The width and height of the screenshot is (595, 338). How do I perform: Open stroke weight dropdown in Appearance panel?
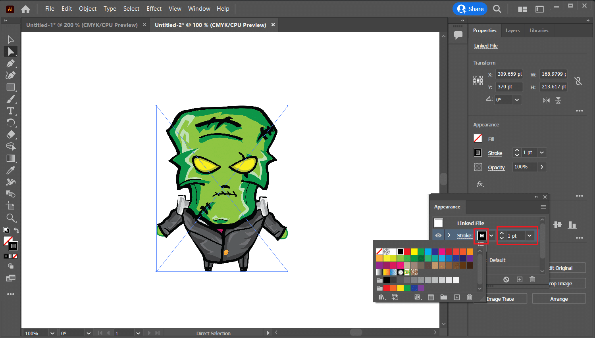[x=530, y=236]
